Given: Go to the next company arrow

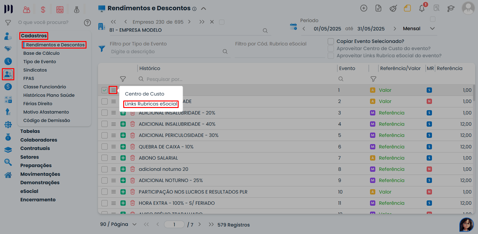Looking at the screenshot, I should point(189,22).
